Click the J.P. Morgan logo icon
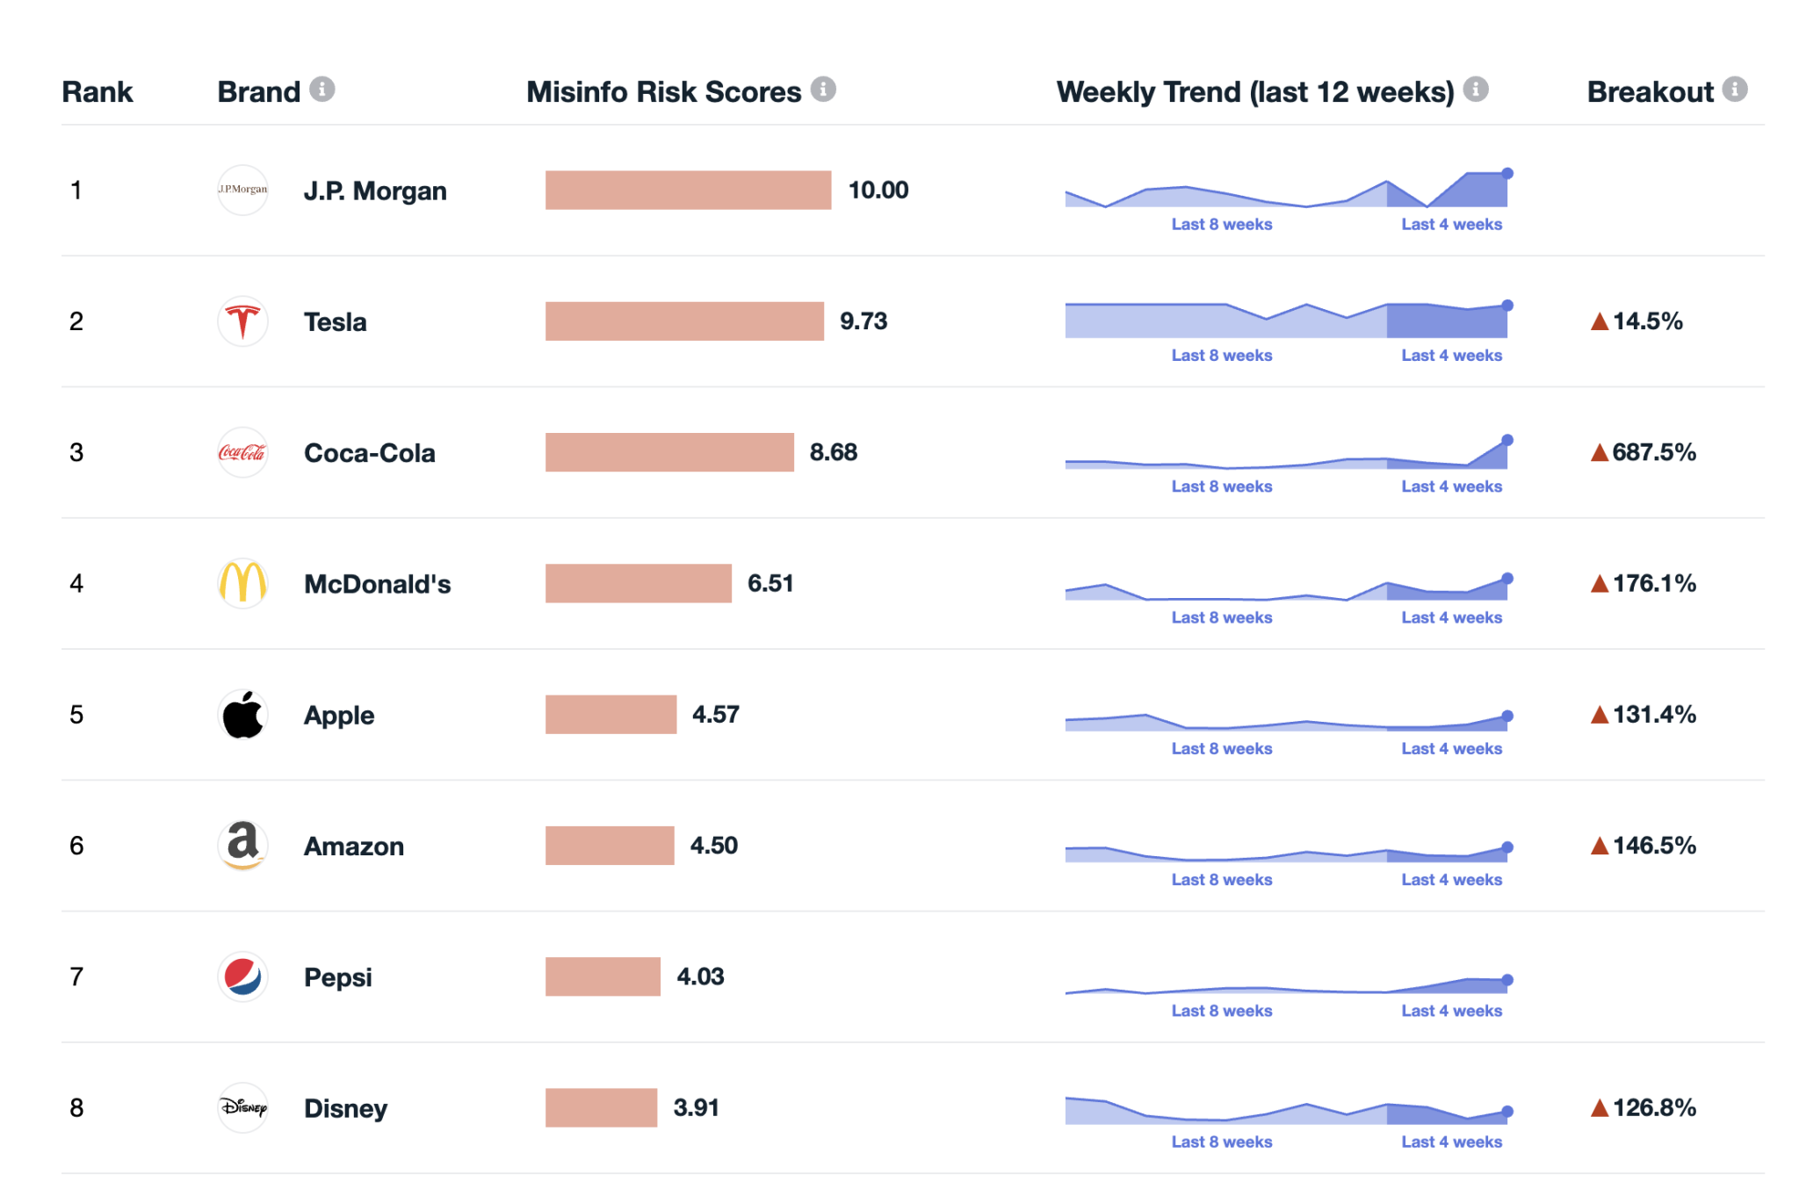Viewport: 1799px width, 1196px height. pyautogui.click(x=242, y=190)
